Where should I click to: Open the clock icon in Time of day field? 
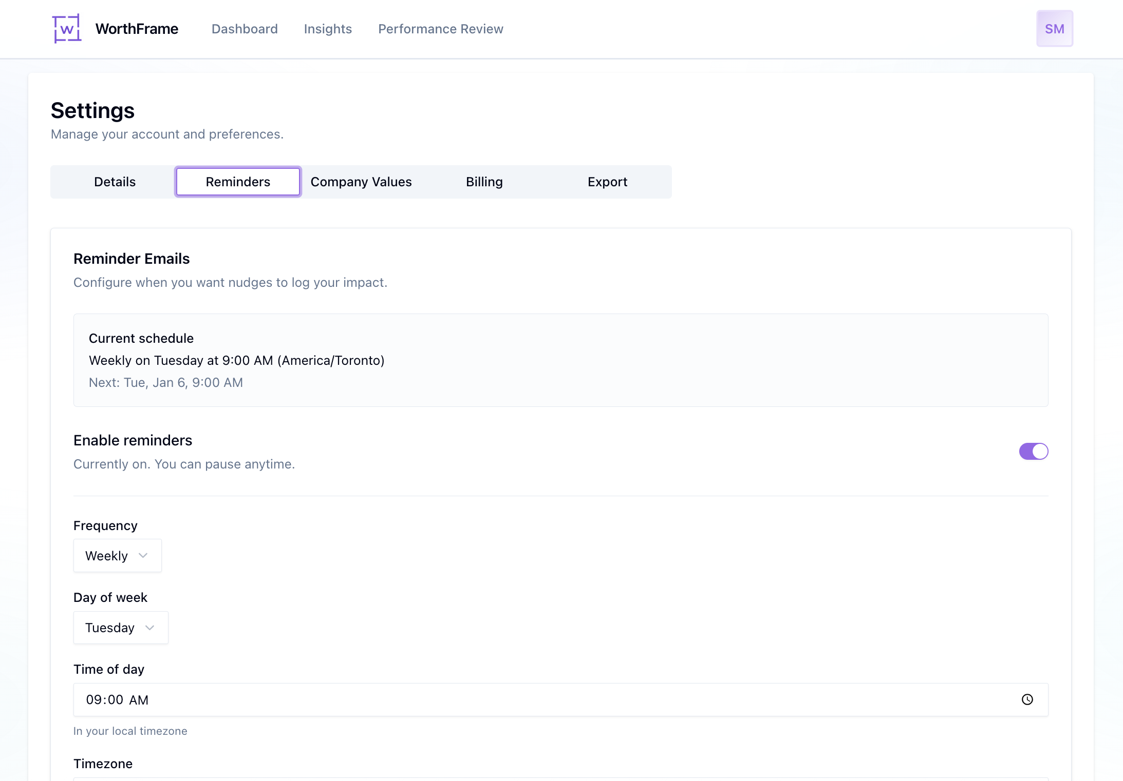[1027, 699]
